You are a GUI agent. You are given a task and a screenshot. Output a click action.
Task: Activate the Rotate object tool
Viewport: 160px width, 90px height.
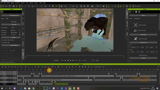point(37,6)
